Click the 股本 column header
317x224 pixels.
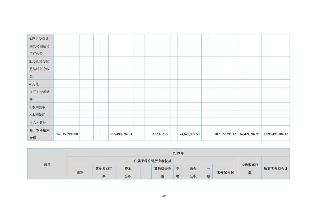80,172
